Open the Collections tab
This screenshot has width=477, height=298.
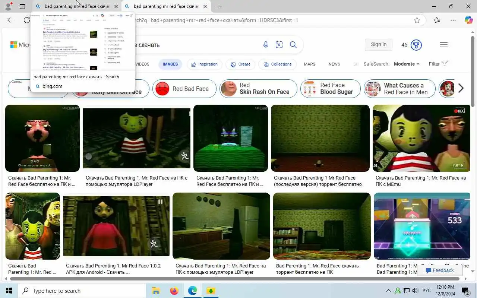(x=277, y=64)
